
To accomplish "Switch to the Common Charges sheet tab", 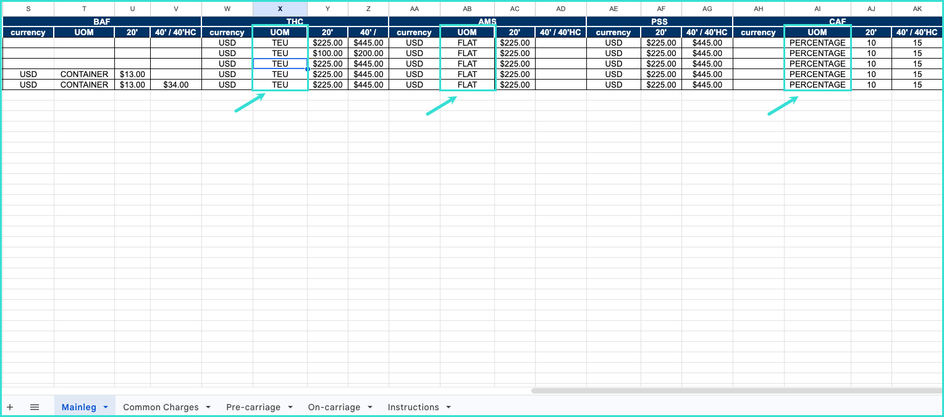I will coord(161,407).
